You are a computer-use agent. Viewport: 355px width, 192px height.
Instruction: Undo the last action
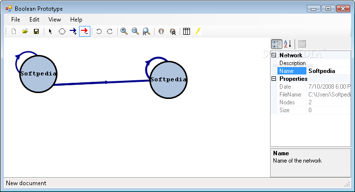(x=99, y=31)
